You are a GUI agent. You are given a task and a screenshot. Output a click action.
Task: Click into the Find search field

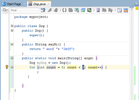[24, 10]
